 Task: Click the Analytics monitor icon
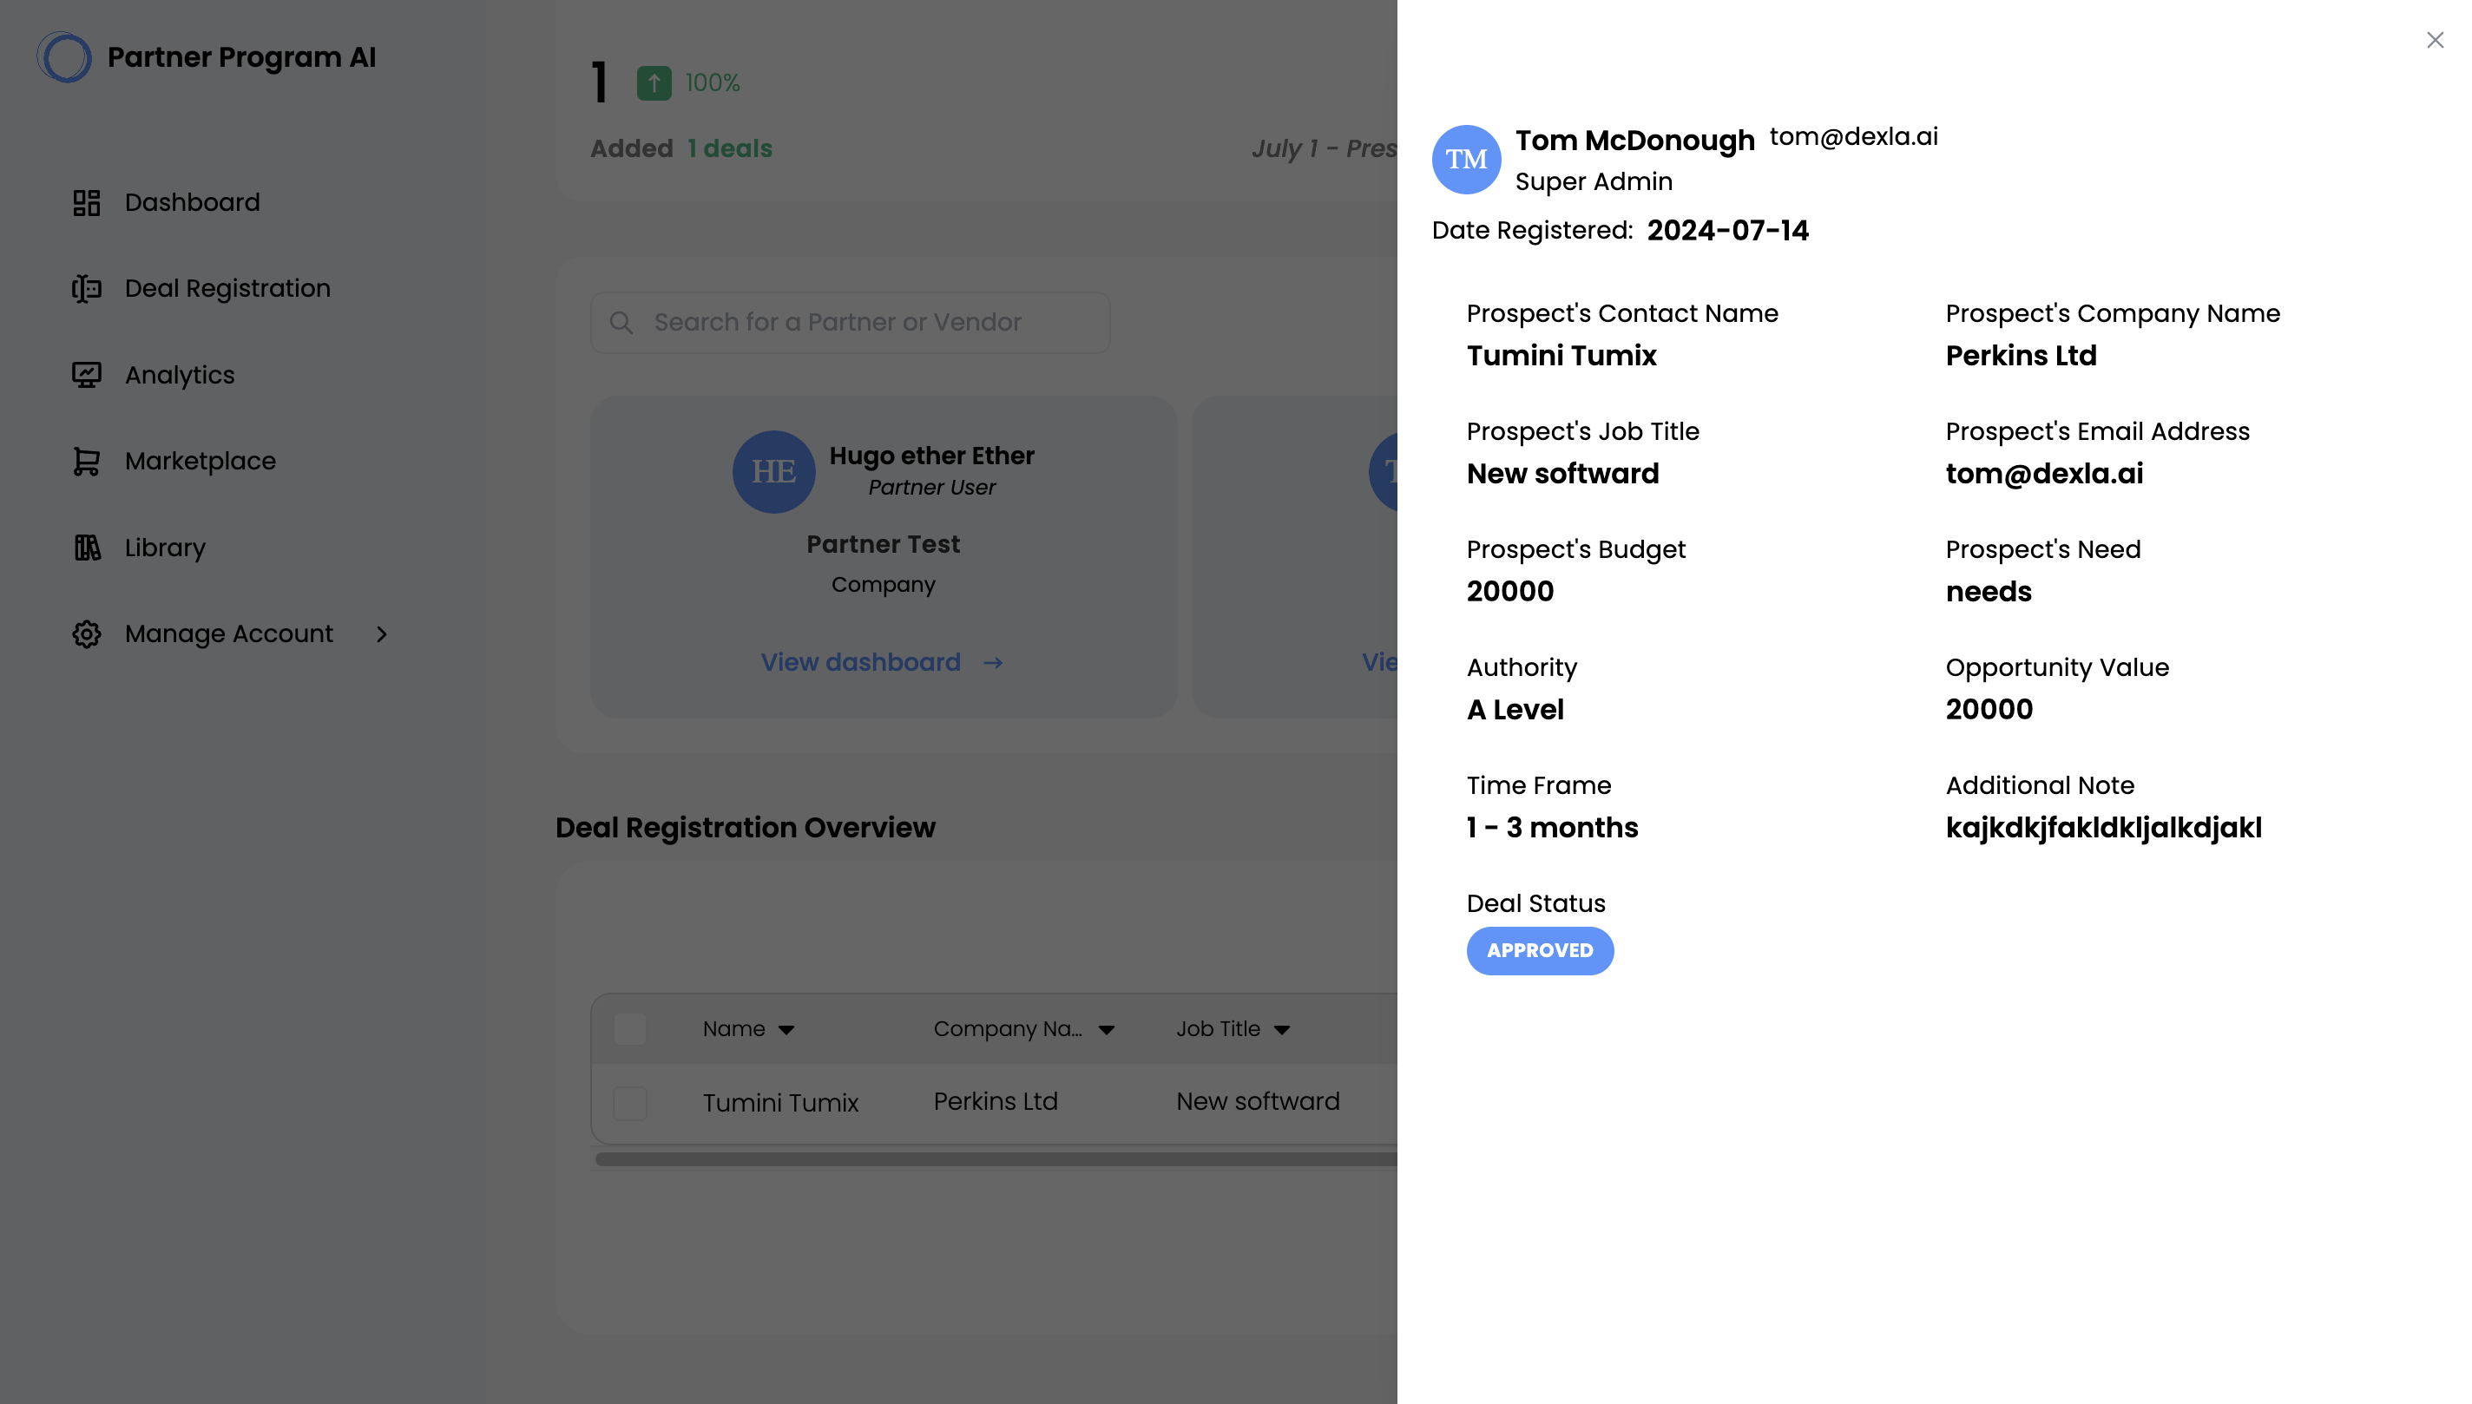[x=86, y=375]
